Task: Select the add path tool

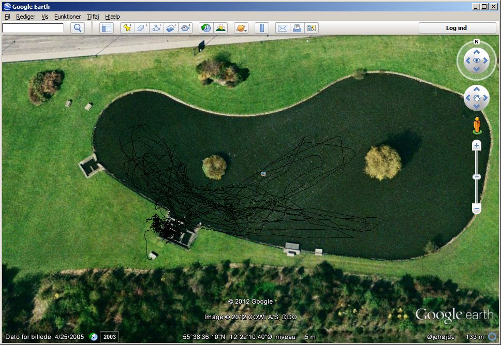Action: (156, 28)
